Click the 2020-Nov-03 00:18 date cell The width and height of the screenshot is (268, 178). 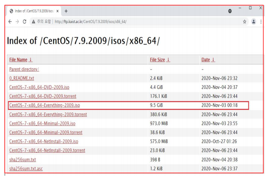tap(219, 105)
